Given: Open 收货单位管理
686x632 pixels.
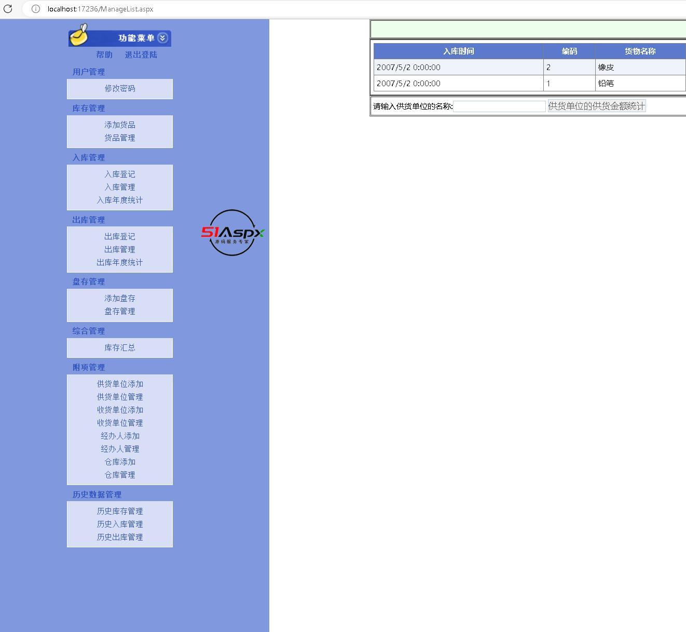Looking at the screenshot, I should 120,423.
